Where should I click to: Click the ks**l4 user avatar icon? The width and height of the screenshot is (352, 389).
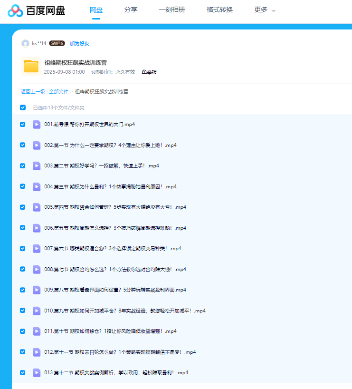coord(25,44)
